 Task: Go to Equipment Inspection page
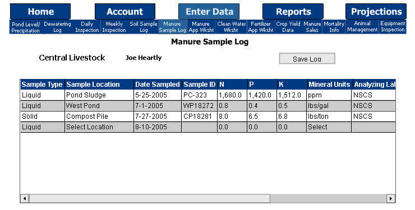pyautogui.click(x=393, y=27)
